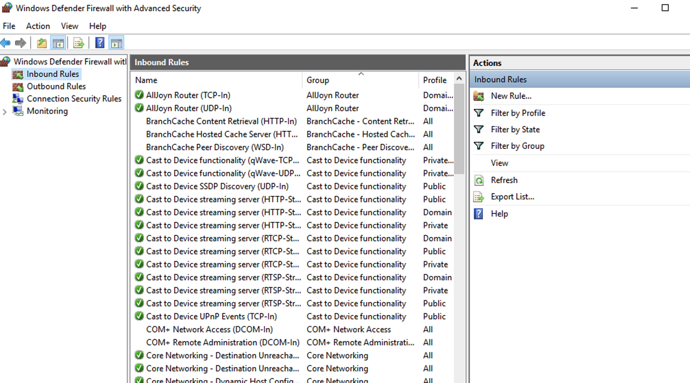
Task: Click BranchCache - Content Retr... group cell
Action: point(361,121)
